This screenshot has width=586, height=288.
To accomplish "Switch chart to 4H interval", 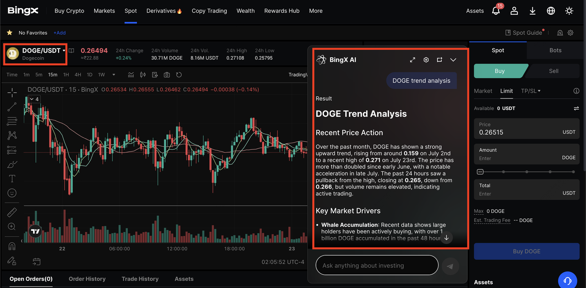I will [x=78, y=75].
